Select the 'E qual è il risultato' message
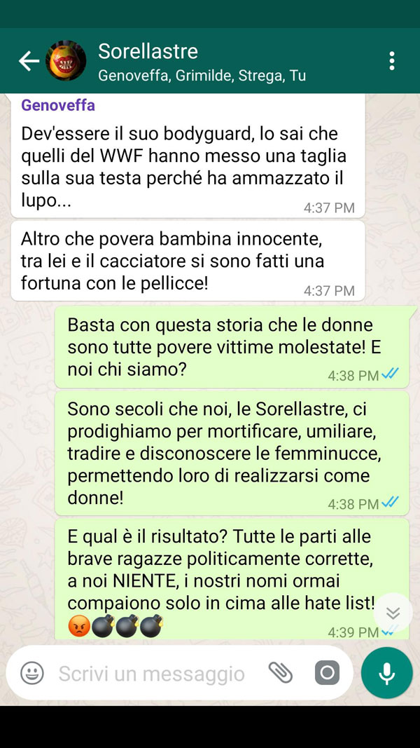 (232, 579)
